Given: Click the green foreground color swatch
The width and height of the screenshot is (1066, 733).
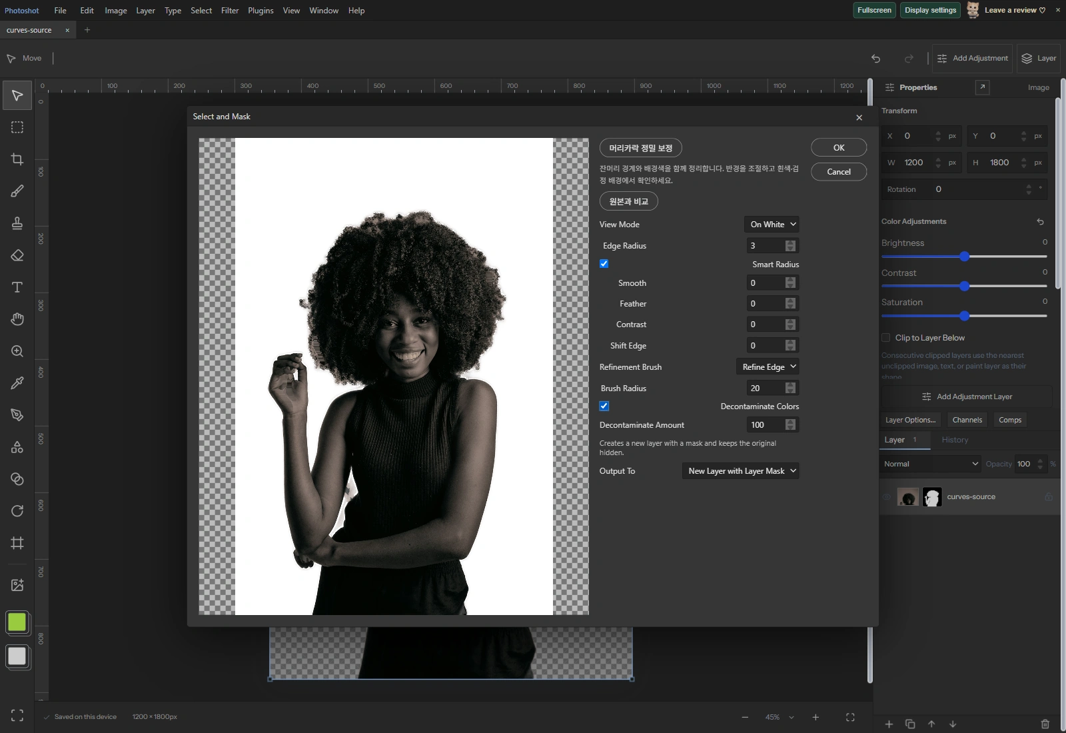Looking at the screenshot, I should coord(17,622).
